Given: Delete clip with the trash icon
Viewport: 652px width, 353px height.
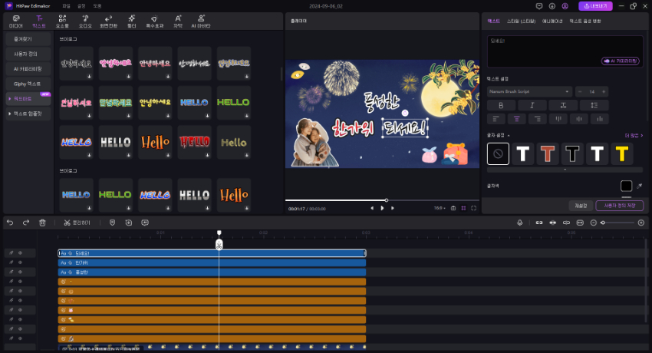Looking at the screenshot, I should tap(42, 223).
